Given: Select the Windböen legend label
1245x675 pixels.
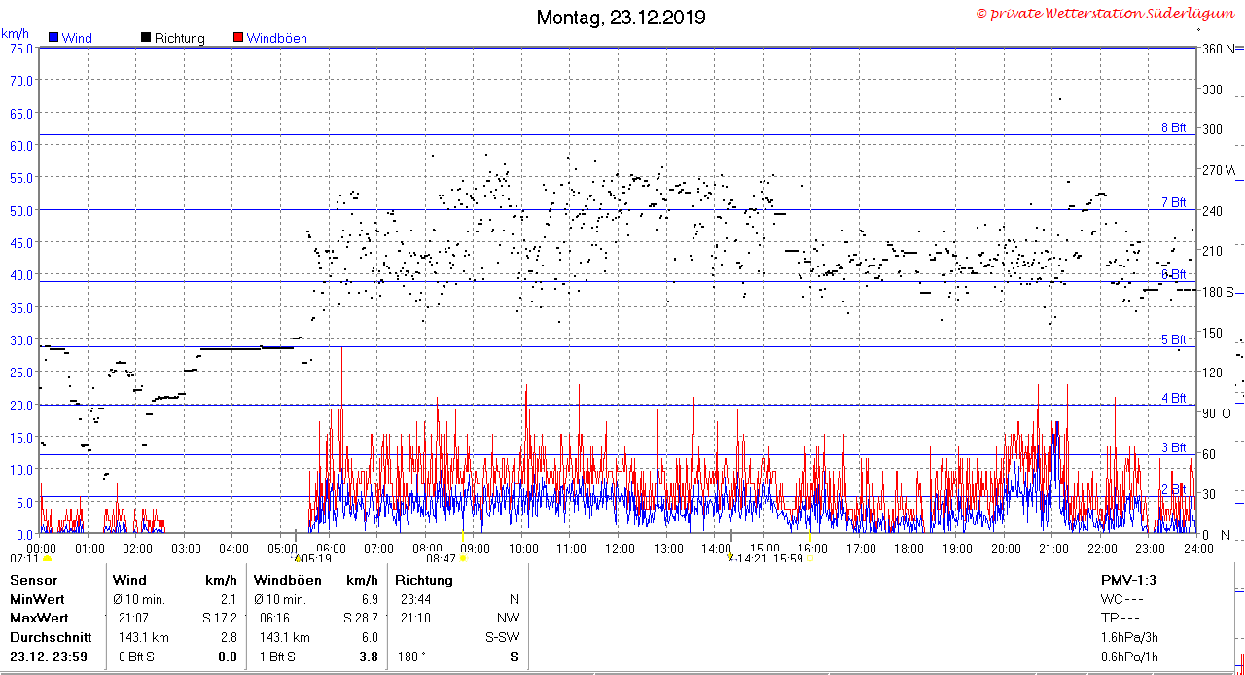Looking at the screenshot, I should 276,38.
